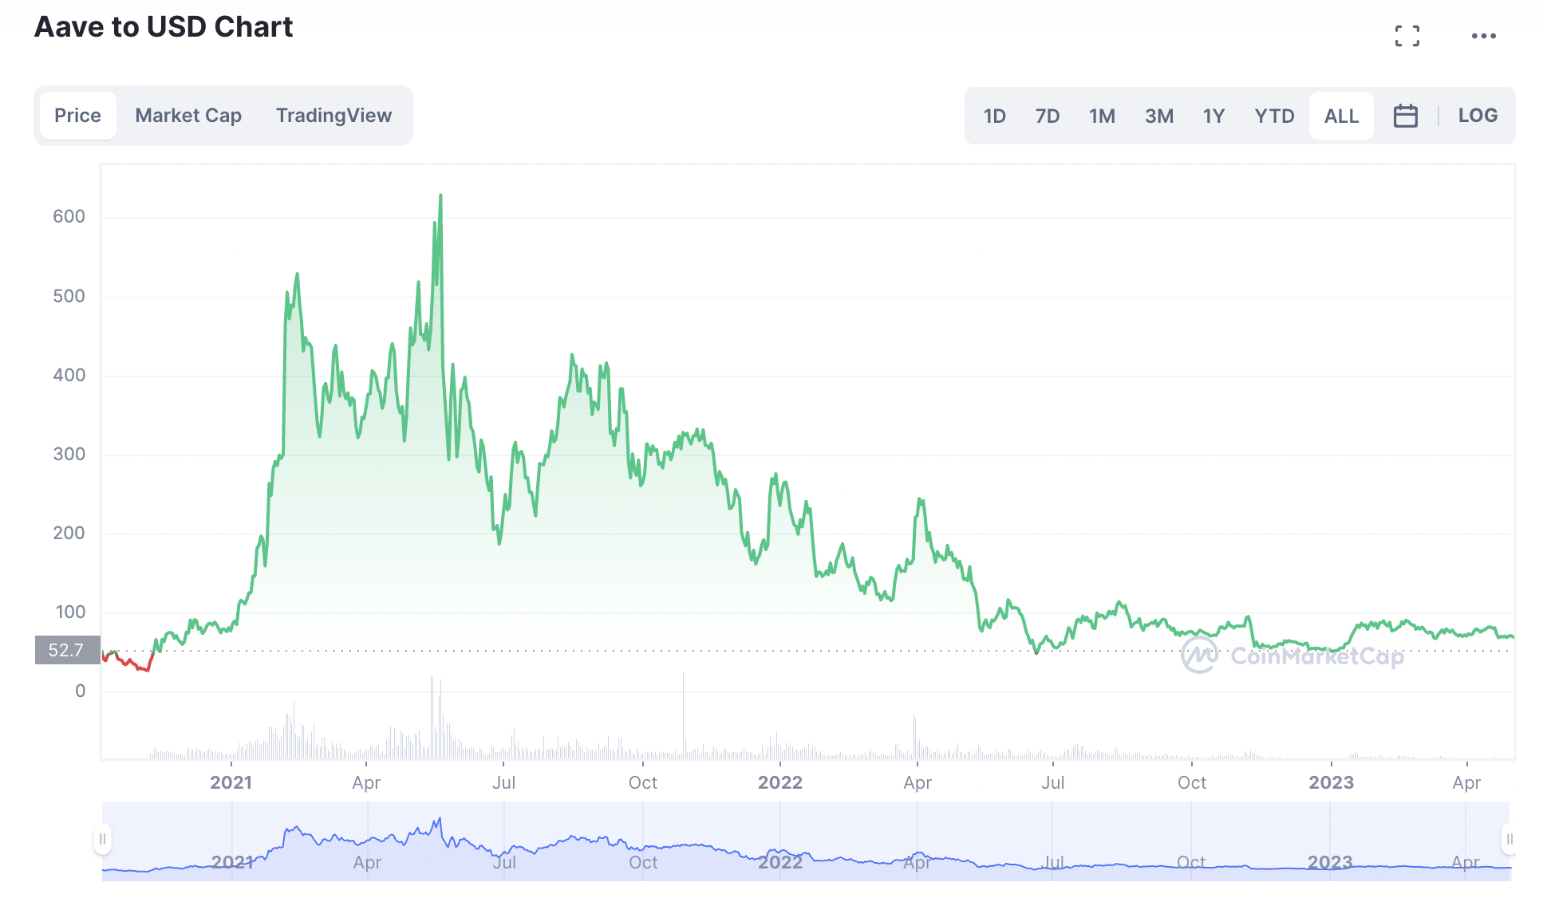
Task: Click the peak of the price line
Action: pos(440,195)
